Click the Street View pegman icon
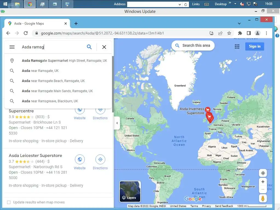 [x=263, y=199]
